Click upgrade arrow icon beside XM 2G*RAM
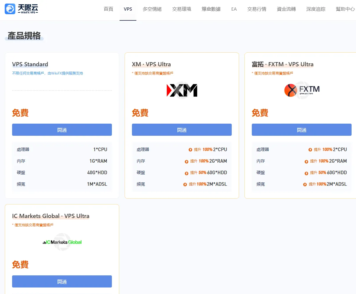The width and height of the screenshot is (356, 294). click(187, 161)
